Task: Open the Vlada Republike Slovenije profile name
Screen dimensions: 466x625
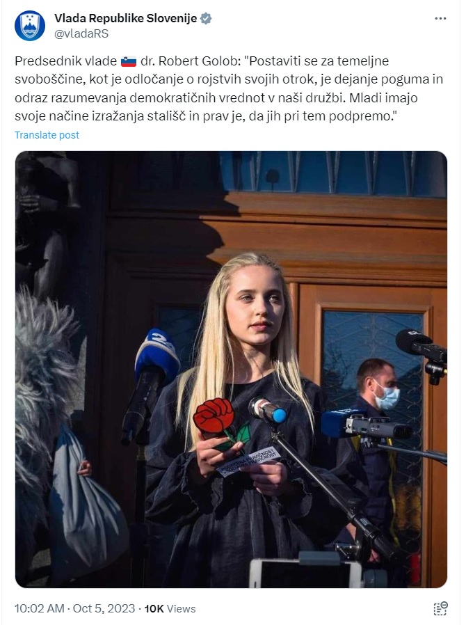Action: coord(125,18)
